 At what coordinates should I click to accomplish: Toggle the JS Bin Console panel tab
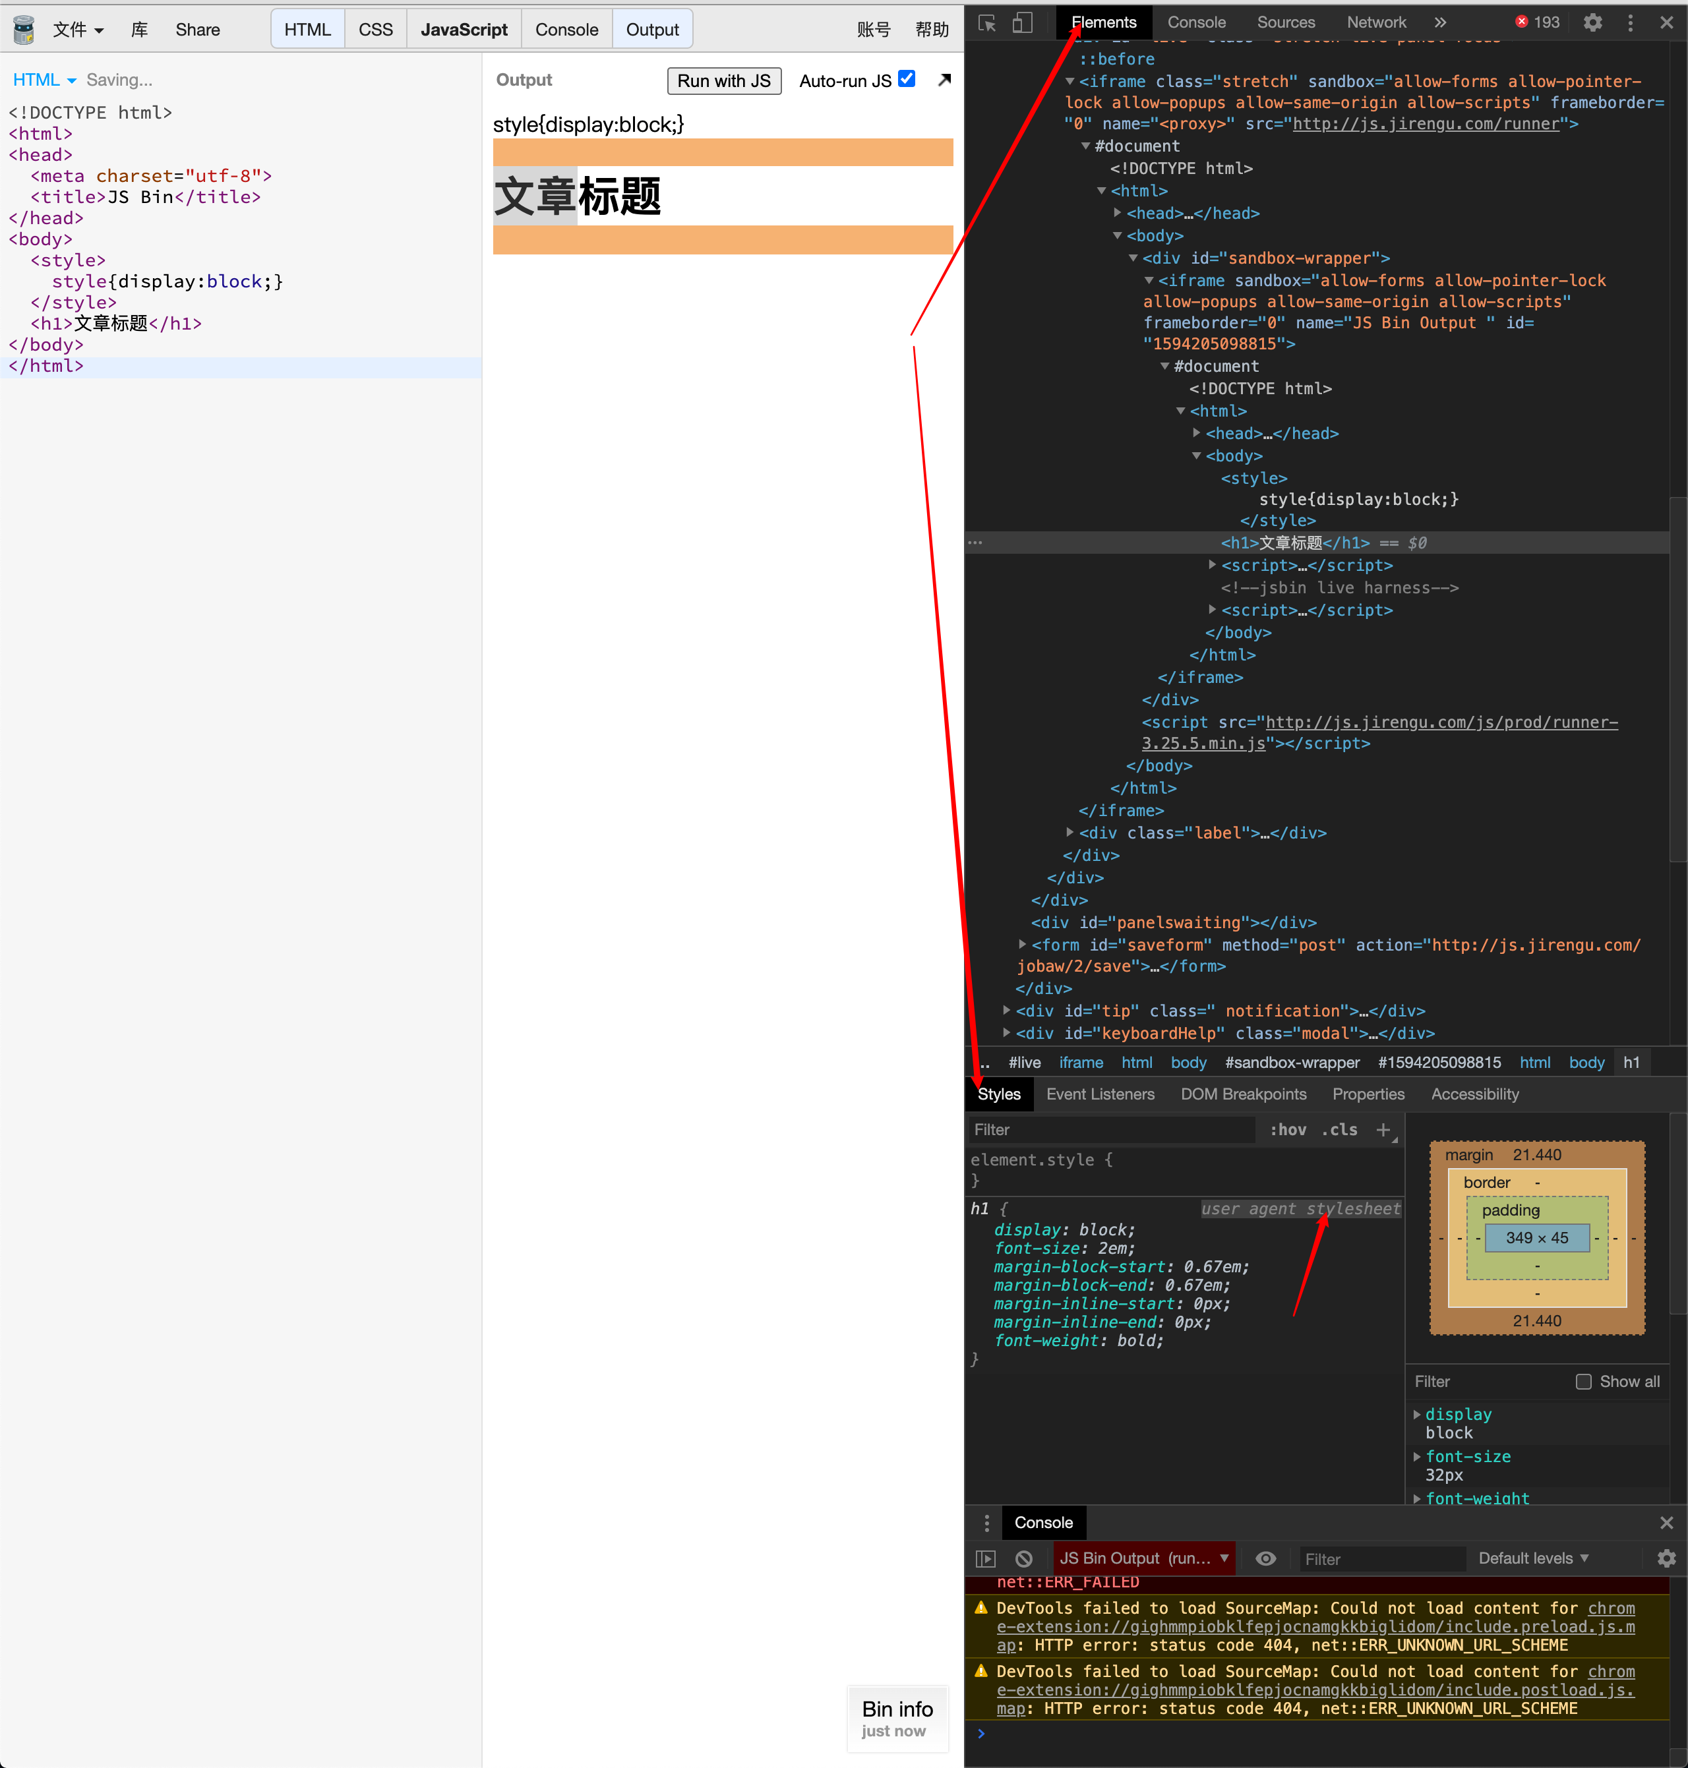[567, 30]
